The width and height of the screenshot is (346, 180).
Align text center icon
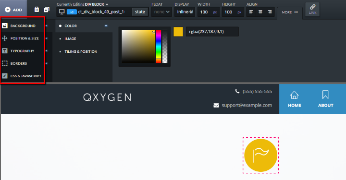pos(260,12)
